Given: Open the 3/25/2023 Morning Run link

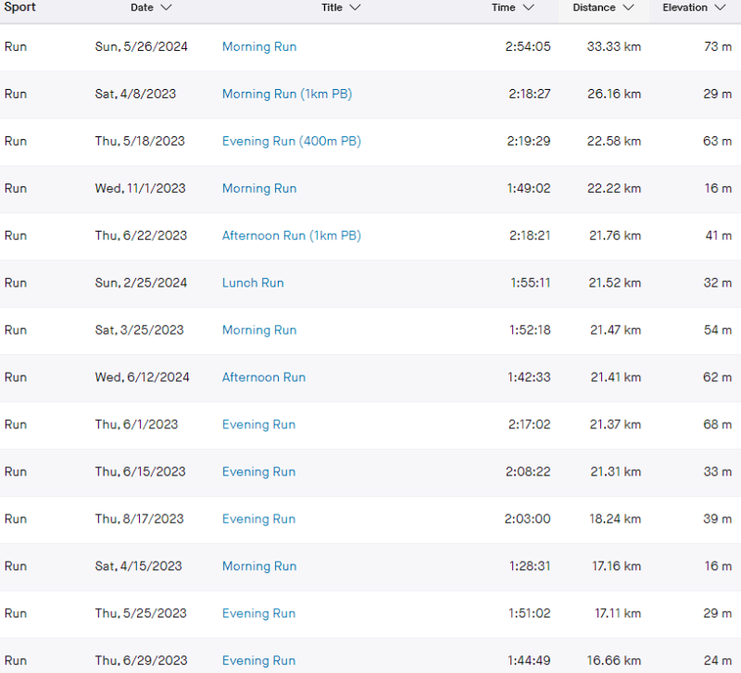Looking at the screenshot, I should (x=259, y=330).
